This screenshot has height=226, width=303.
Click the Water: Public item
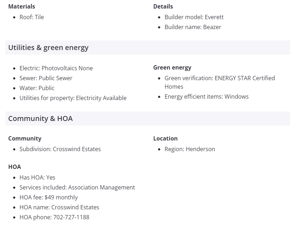(37, 88)
